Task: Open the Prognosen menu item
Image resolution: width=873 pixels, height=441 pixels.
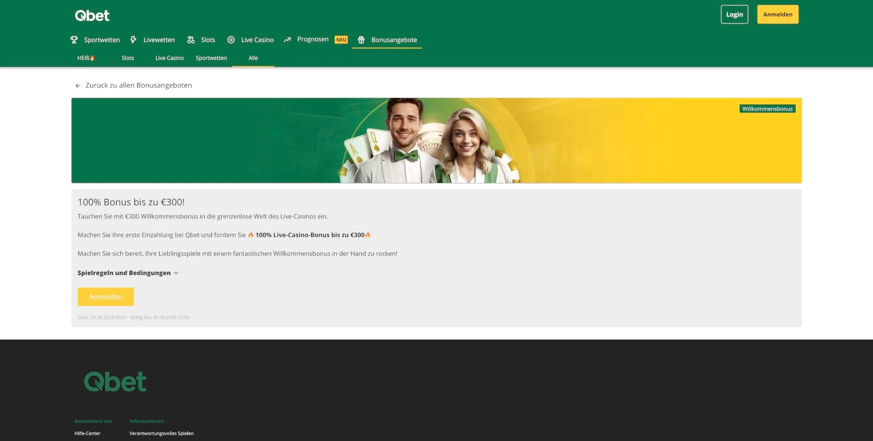Action: click(313, 39)
